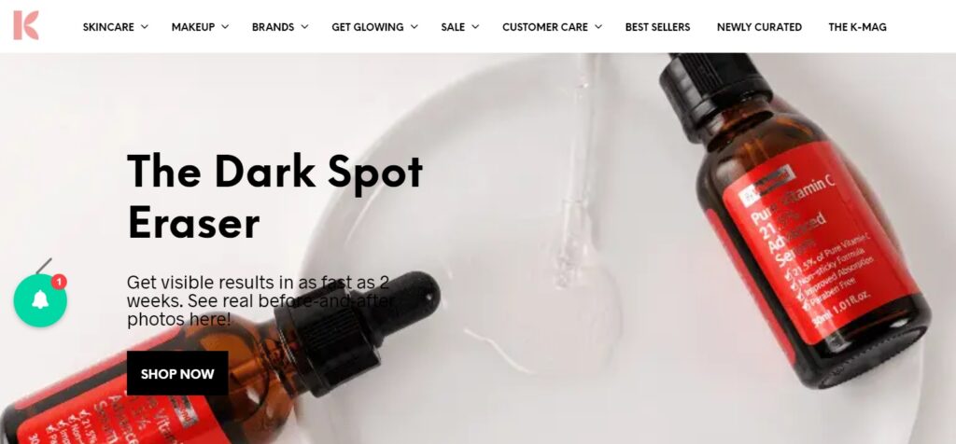Expand the Sale menu chevron
Viewport: 956px width, 444px height.
tap(475, 27)
